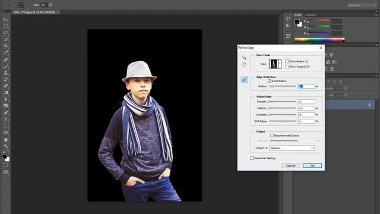Tick the Remember Settings checkbox
Screen dimensions: 380x214
pyautogui.click(x=252, y=158)
